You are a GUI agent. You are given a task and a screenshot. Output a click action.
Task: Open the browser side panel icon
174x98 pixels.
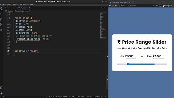pos(160,6)
